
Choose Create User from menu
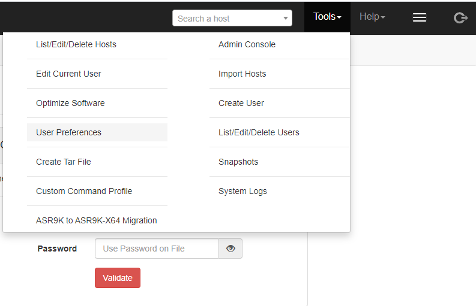pos(241,103)
